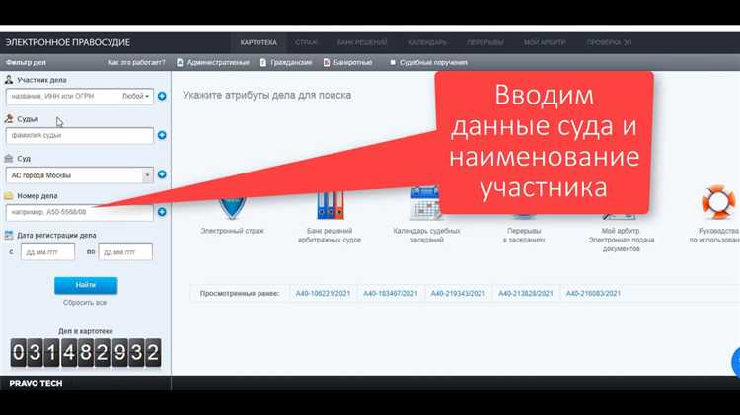The image size is (740, 415).
Task: Click the Календарь судебных заседаний label
Action: pos(426,236)
